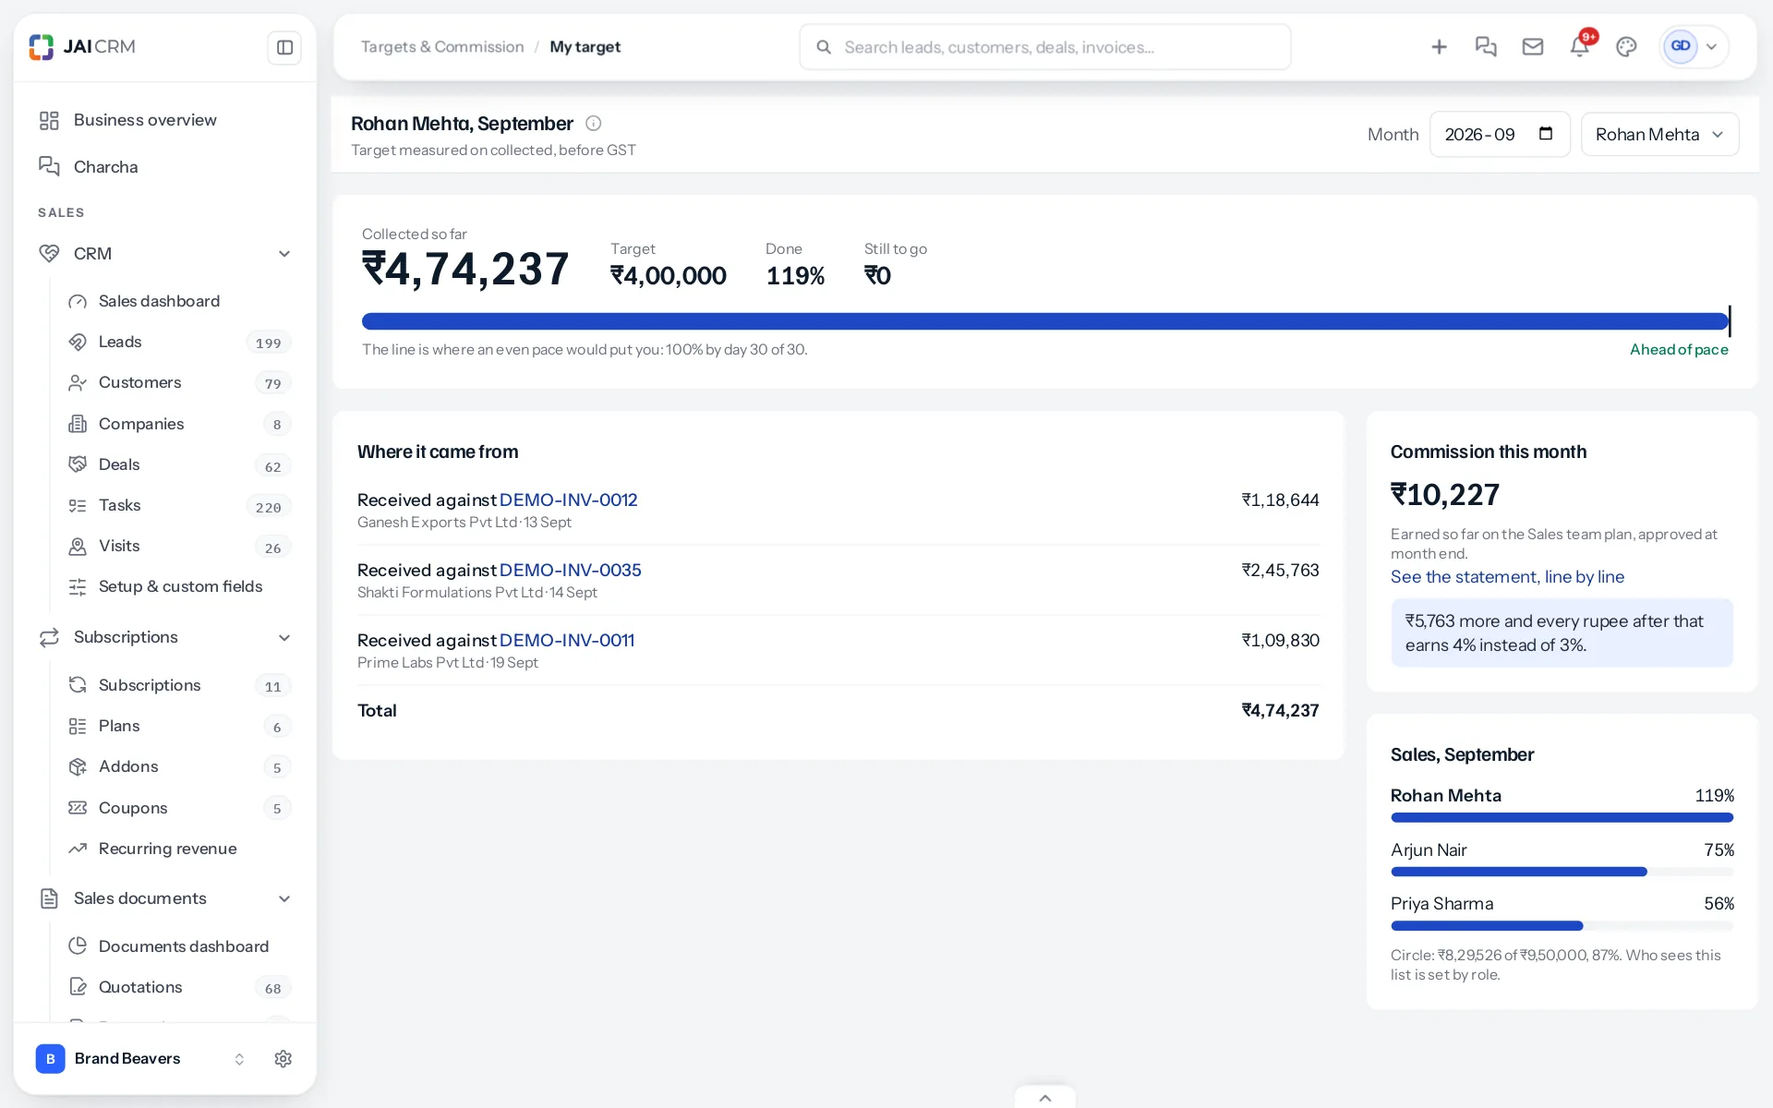Click the search leads input field

pyautogui.click(x=1044, y=47)
